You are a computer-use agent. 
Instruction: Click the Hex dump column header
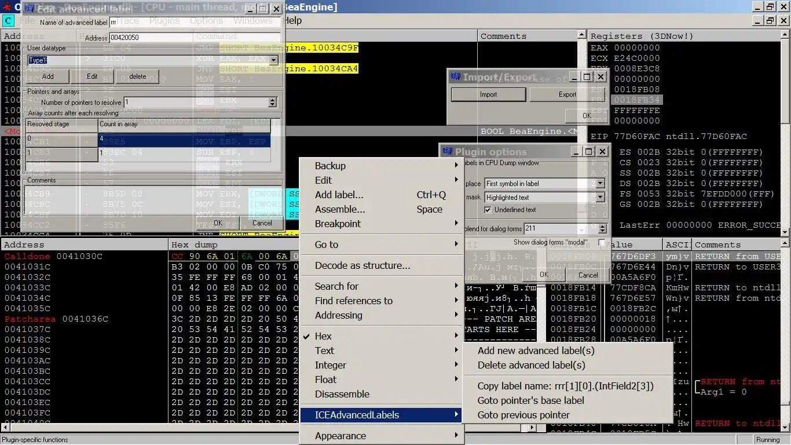(235, 245)
